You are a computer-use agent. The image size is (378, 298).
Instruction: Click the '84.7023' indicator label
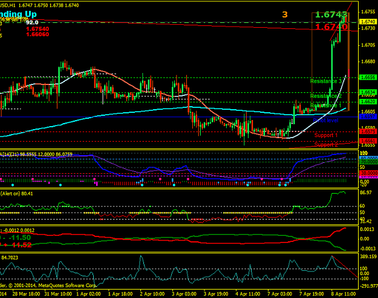coord(10,258)
